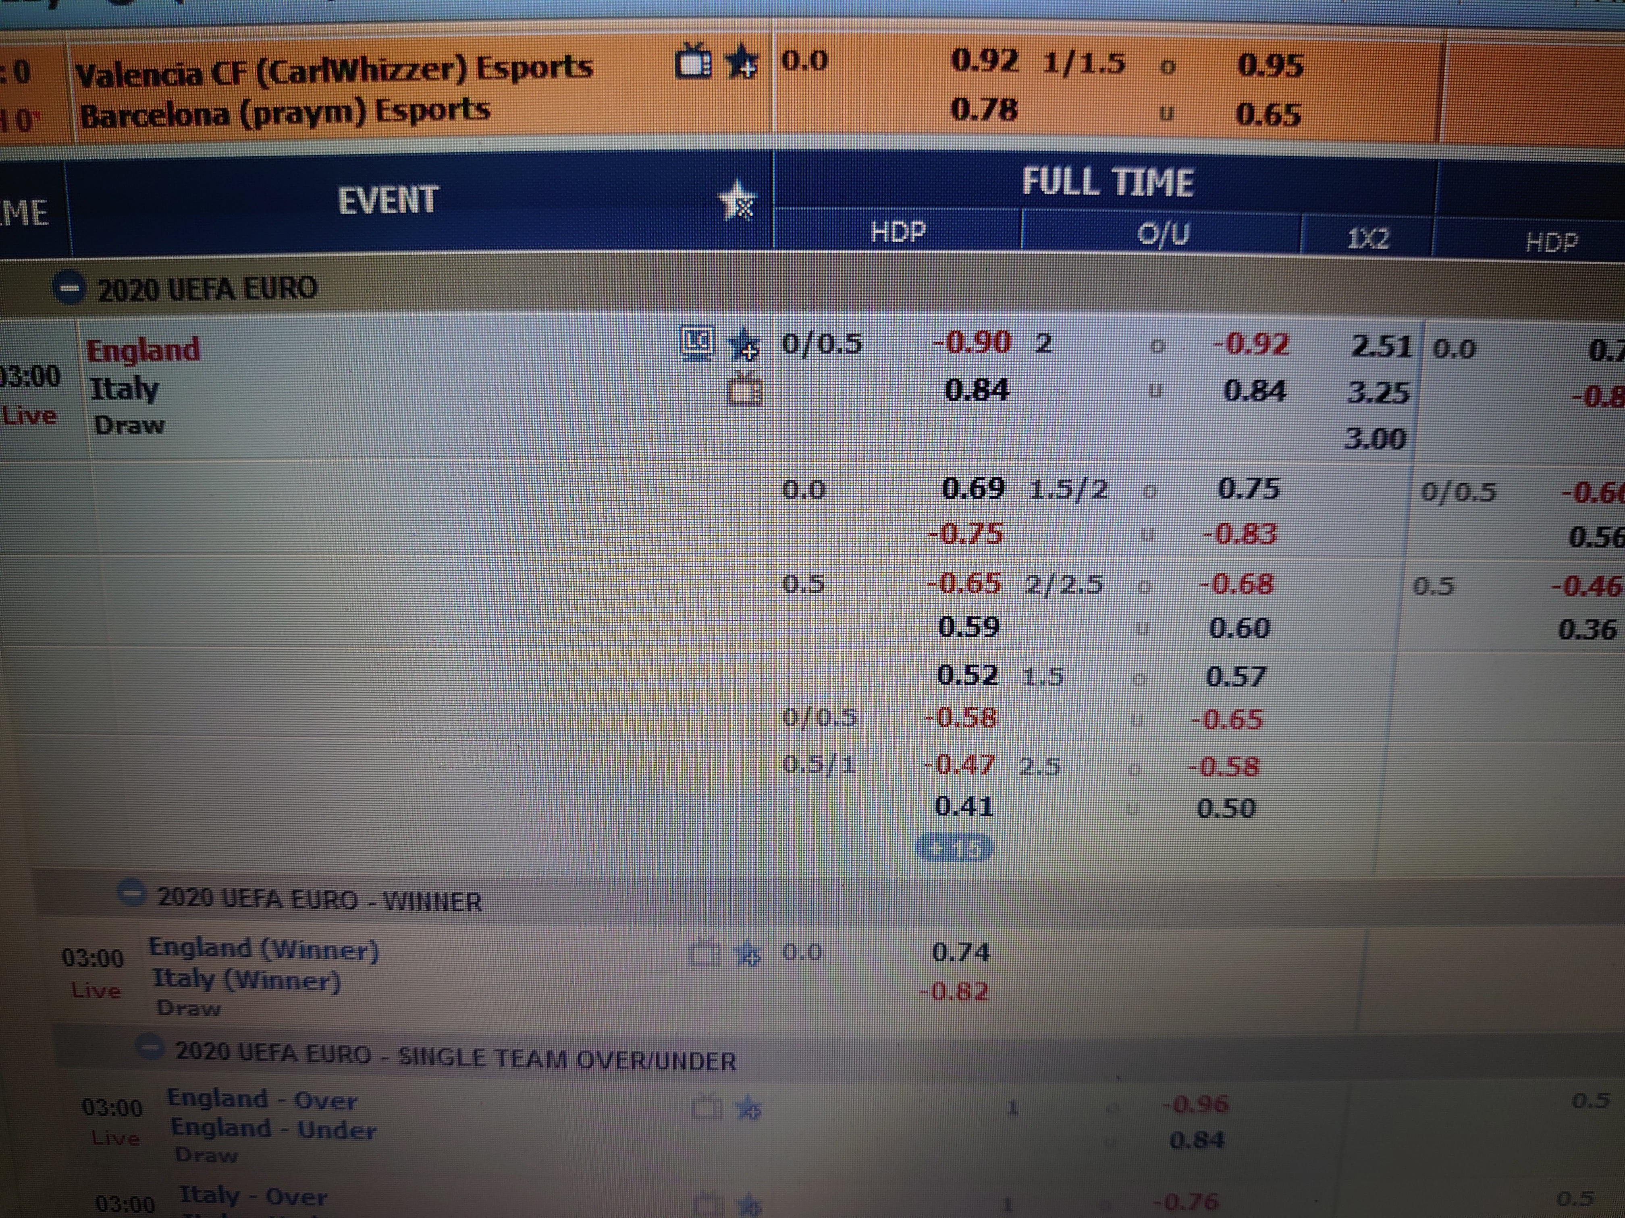Select over 1.5 odds 0.57
The height and width of the screenshot is (1218, 1625).
(1236, 676)
